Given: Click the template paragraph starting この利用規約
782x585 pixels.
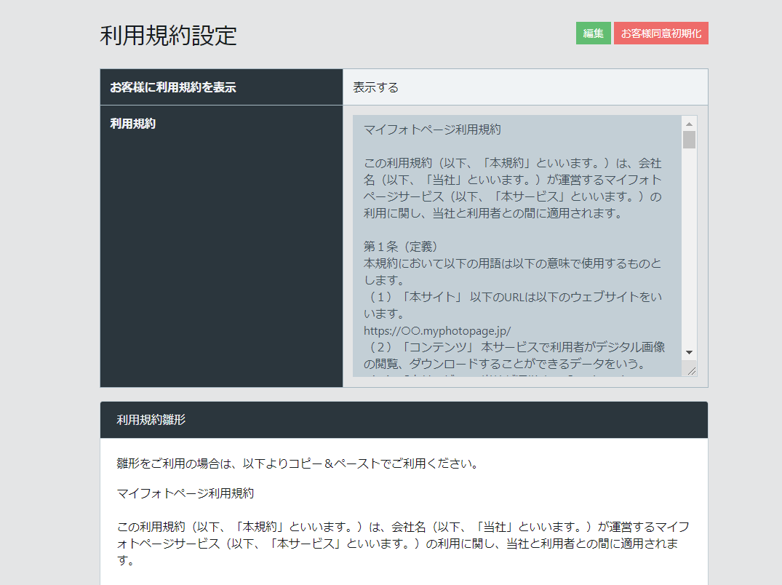Looking at the screenshot, I should coord(403,544).
